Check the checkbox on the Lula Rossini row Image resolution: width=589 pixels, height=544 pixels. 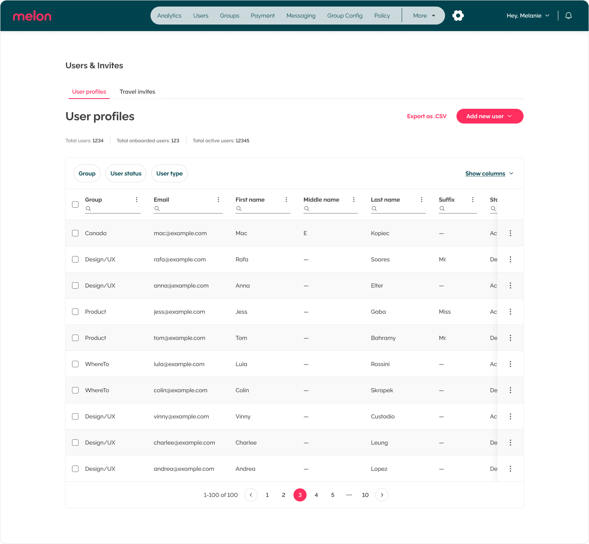(x=75, y=364)
